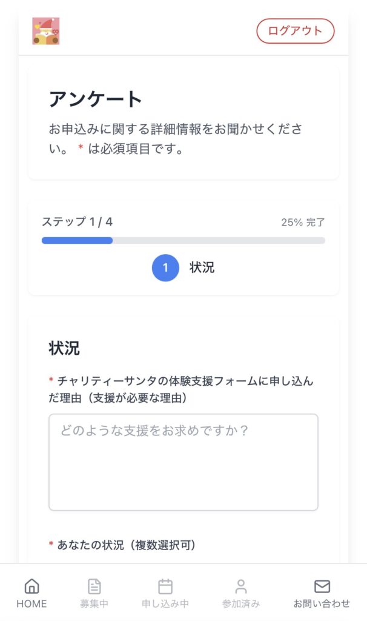The image size is (367, 621).
Task: Open the 参加済み tab label
Action: point(241,603)
